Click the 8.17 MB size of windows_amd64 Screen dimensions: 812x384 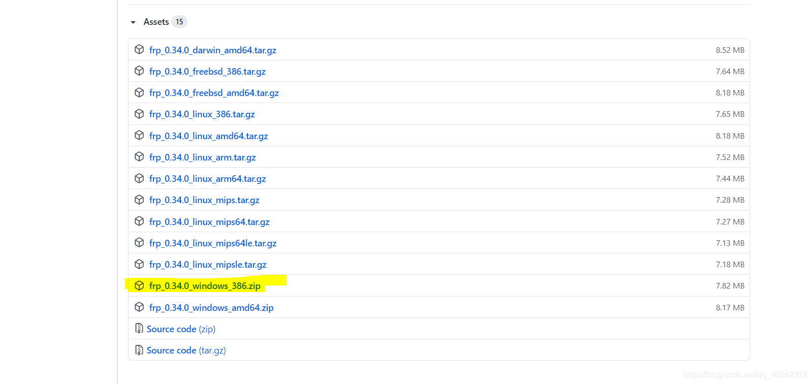click(730, 308)
